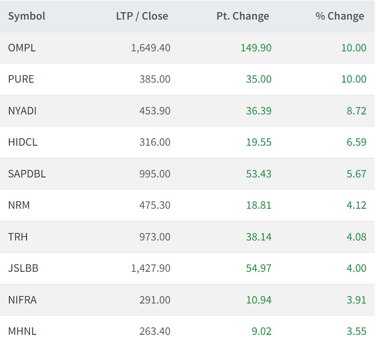The image size is (376, 346).
Task: Select the NYADI symbol link
Action: click(22, 111)
